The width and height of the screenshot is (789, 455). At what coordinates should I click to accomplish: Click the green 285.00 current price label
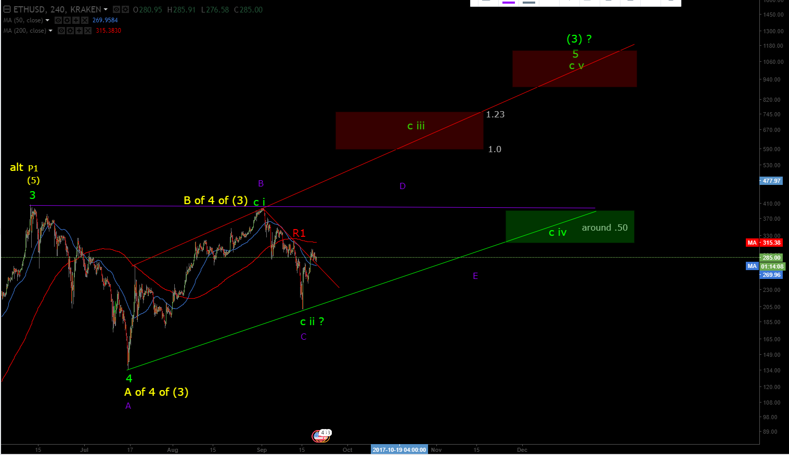pyautogui.click(x=771, y=258)
